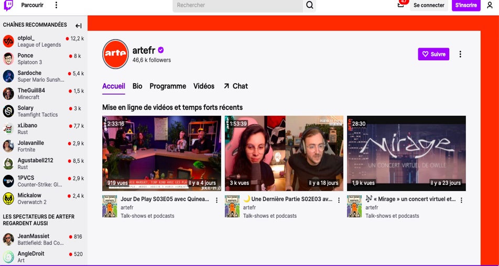
Task: Click the 816 viewer count for JeanMassiet
Action: point(78,237)
